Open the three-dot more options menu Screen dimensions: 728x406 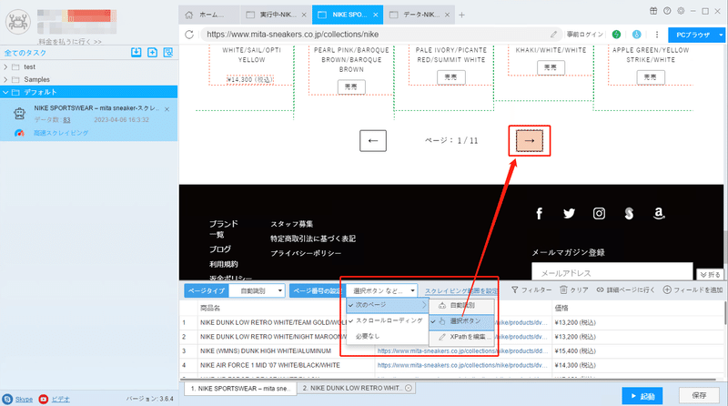click(656, 35)
